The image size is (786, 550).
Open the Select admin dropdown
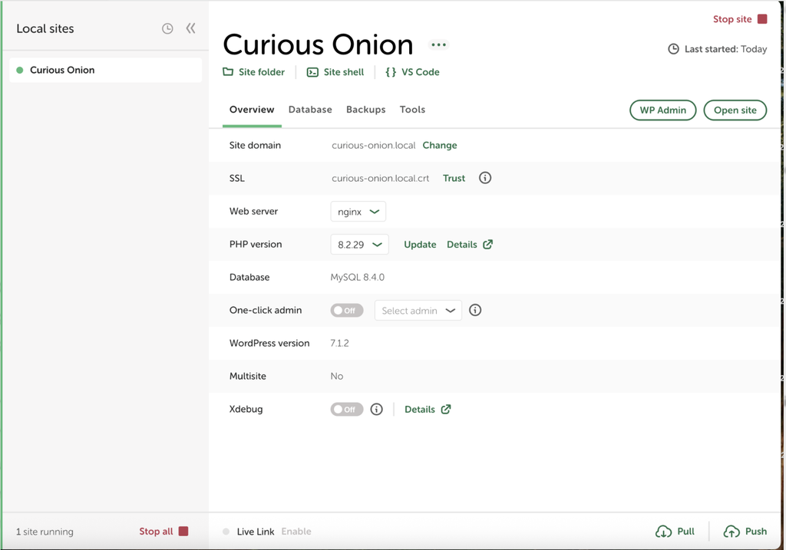(418, 311)
